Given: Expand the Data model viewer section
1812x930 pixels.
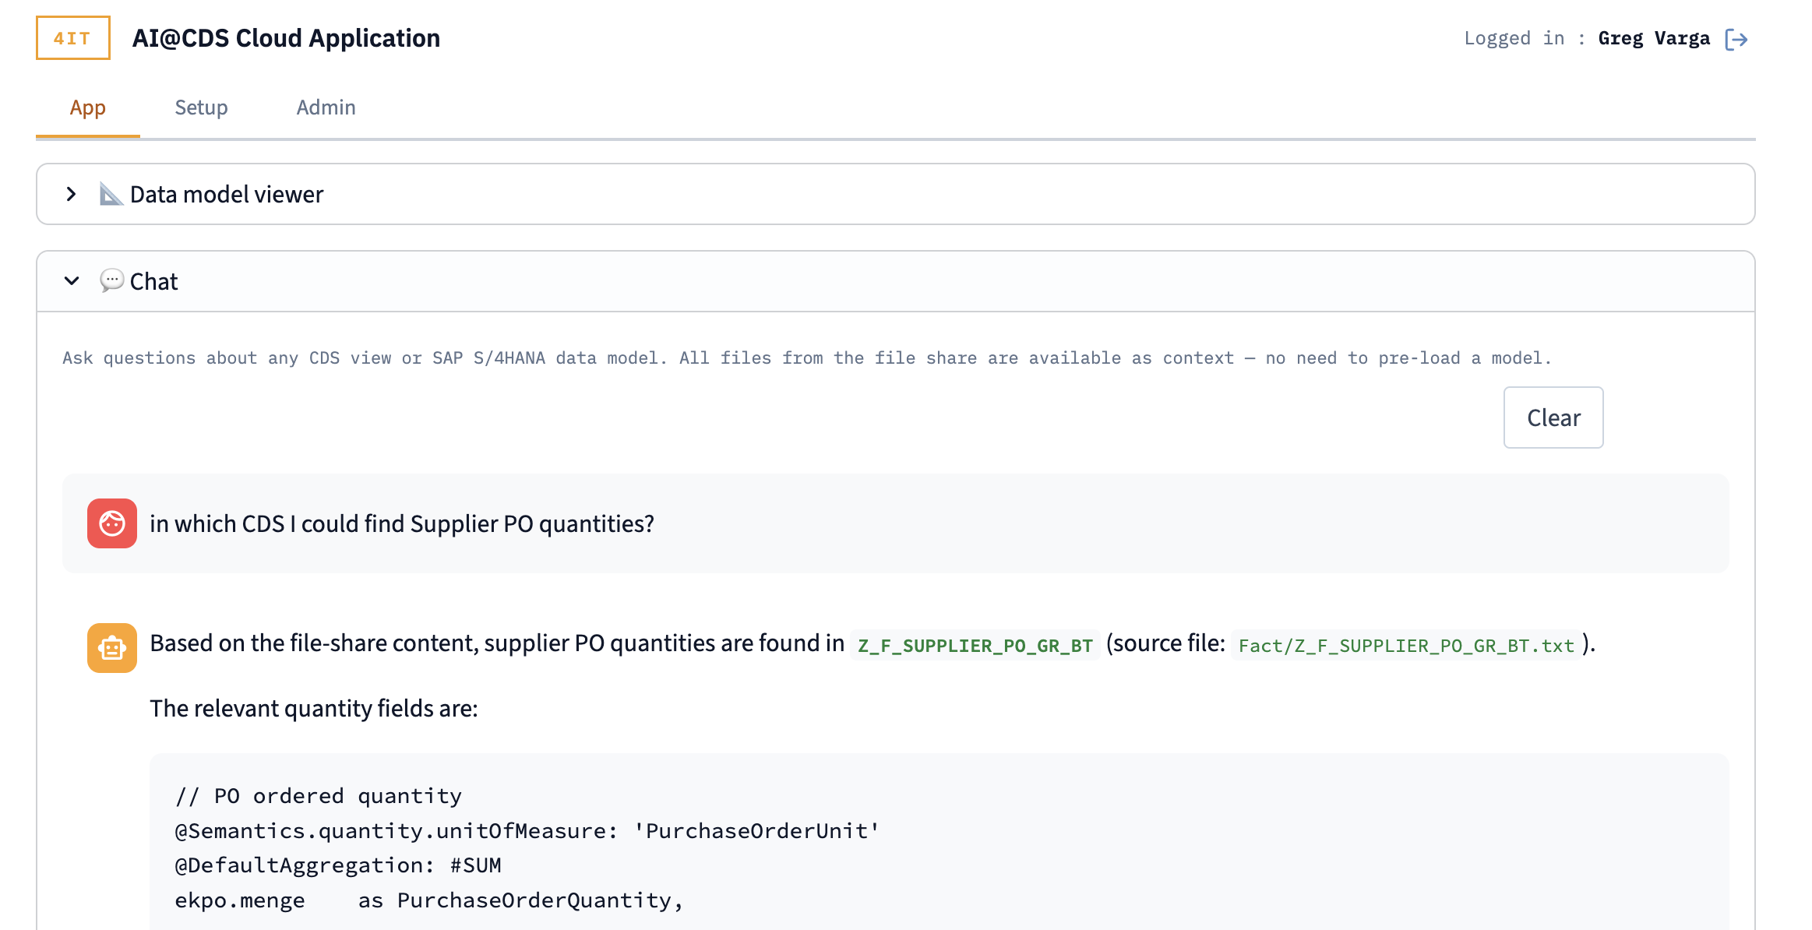Looking at the screenshot, I should pos(71,194).
